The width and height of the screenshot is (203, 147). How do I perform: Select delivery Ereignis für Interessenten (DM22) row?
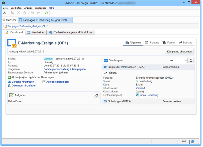pyautogui.click(x=148, y=67)
